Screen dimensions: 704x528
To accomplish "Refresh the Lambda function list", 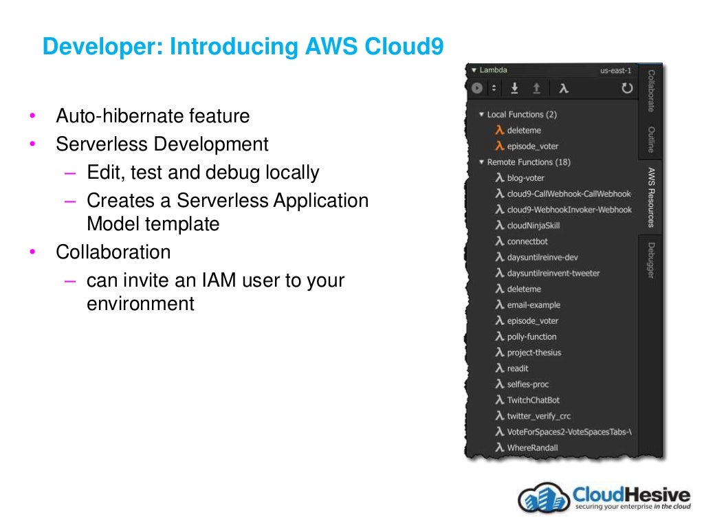I will point(627,88).
